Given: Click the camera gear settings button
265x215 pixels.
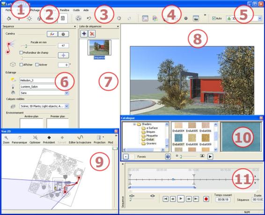Looking at the screenshot, I should point(63,34).
